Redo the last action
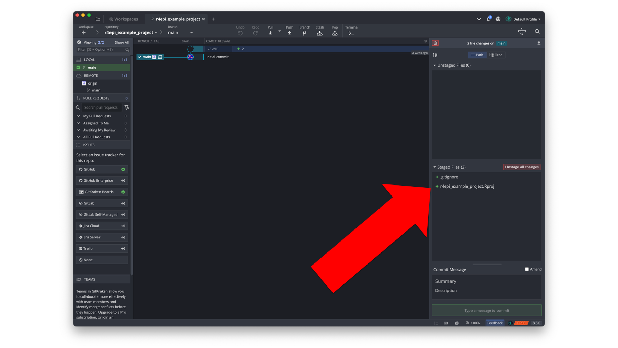This screenshot has width=618, height=348. pyautogui.click(x=255, y=31)
